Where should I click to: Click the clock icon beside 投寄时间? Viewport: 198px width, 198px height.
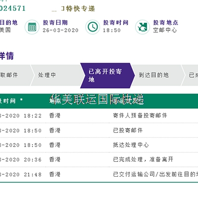[93, 27]
